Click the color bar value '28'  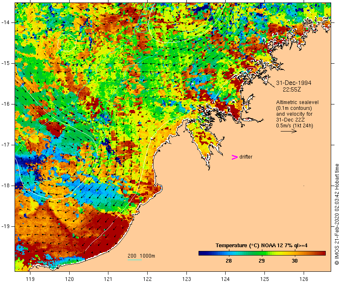click(229, 261)
